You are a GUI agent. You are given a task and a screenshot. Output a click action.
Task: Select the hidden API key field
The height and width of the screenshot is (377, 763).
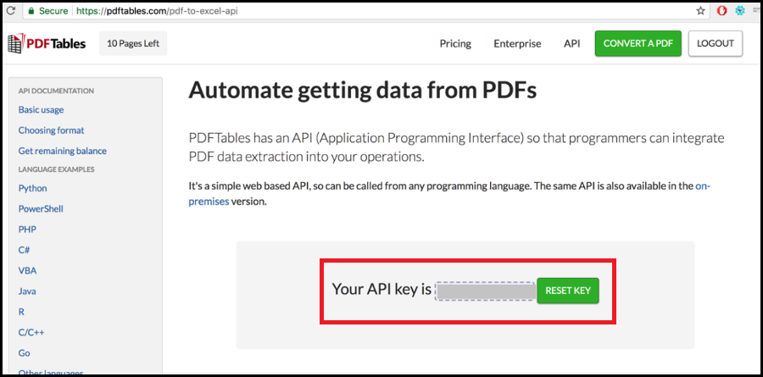click(x=485, y=291)
